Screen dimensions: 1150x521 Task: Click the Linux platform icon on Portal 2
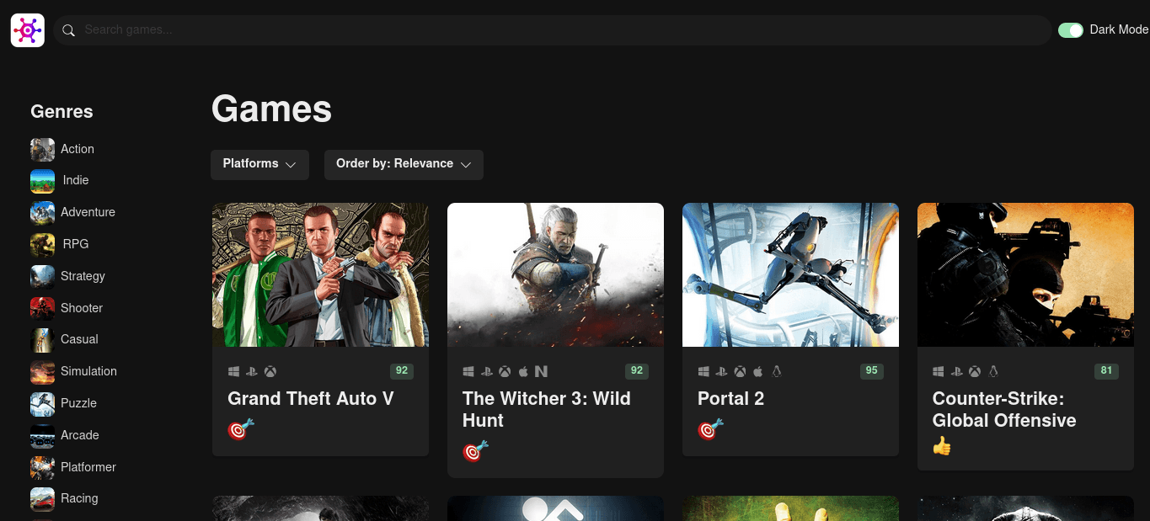[x=775, y=371]
